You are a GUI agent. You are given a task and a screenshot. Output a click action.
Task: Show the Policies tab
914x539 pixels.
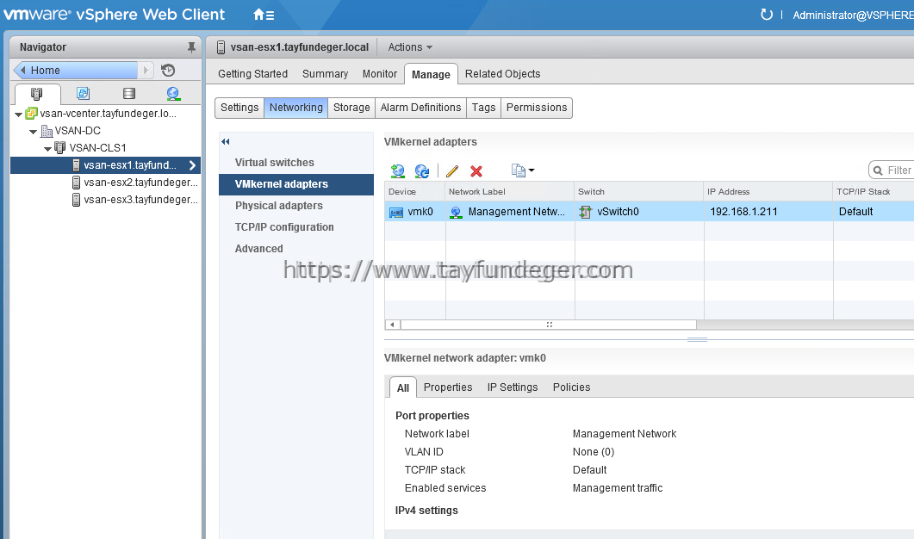tap(571, 387)
